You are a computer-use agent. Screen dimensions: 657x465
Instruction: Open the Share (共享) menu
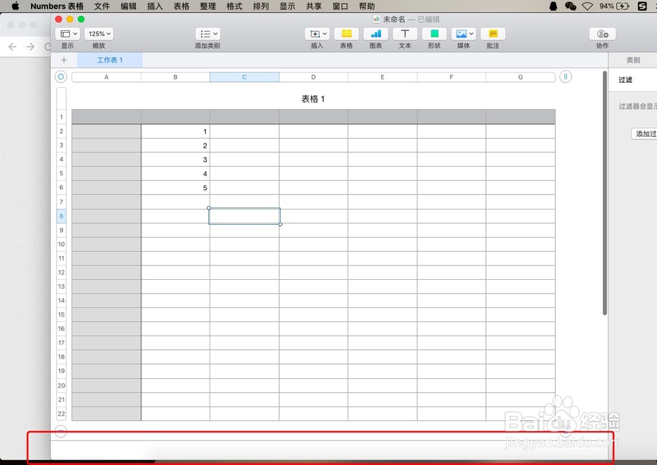point(314,7)
